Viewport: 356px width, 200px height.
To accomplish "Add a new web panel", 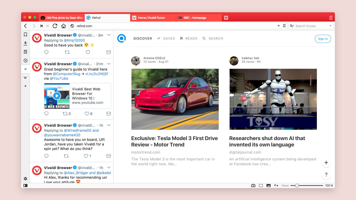I will click(x=25, y=86).
